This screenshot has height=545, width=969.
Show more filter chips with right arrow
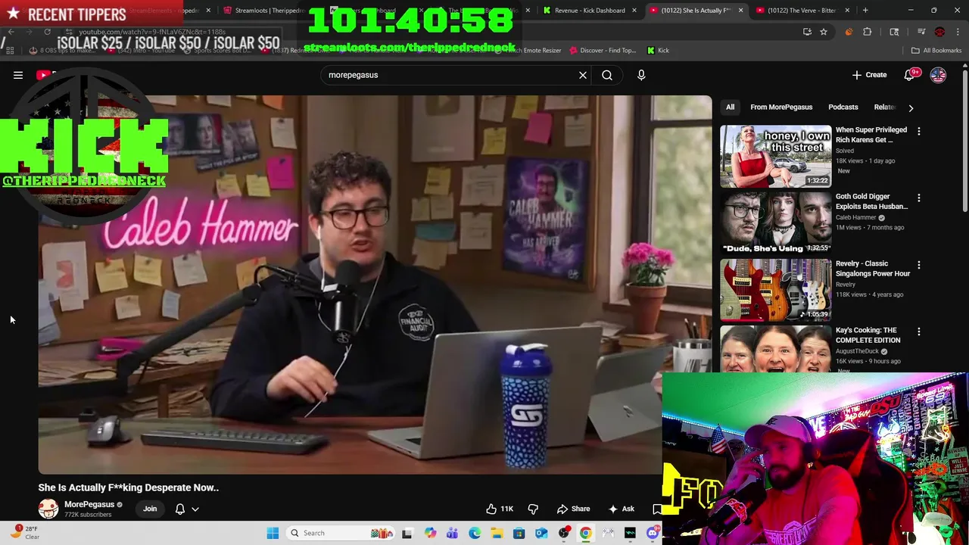coord(911,107)
